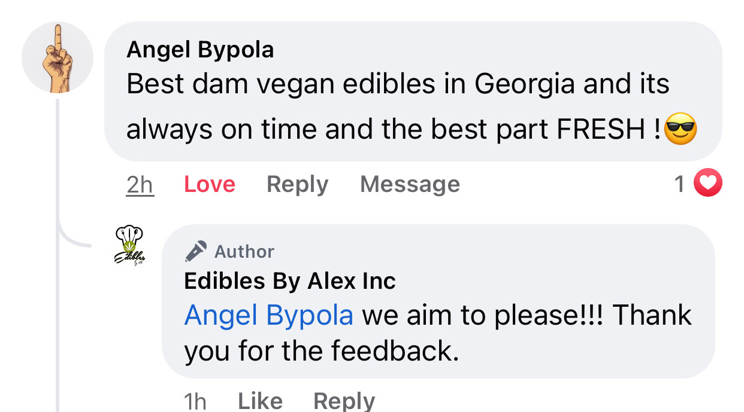Click Angel Bypola's profile picture
This screenshot has width=744, height=412.
pyautogui.click(x=58, y=58)
